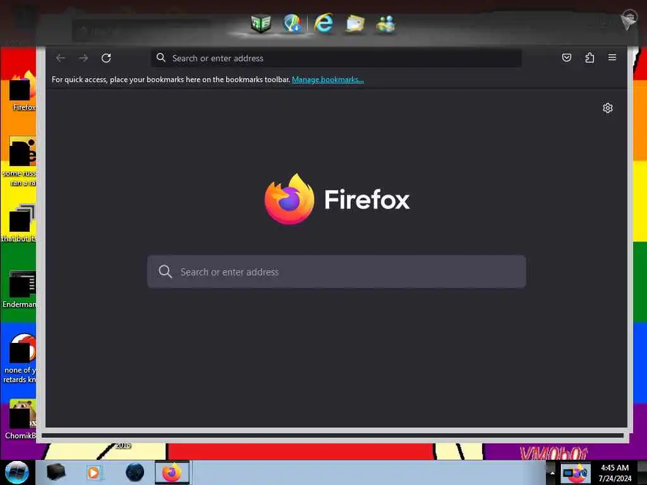
Task: Click the Firefox forward arrow button
Action: click(83, 58)
